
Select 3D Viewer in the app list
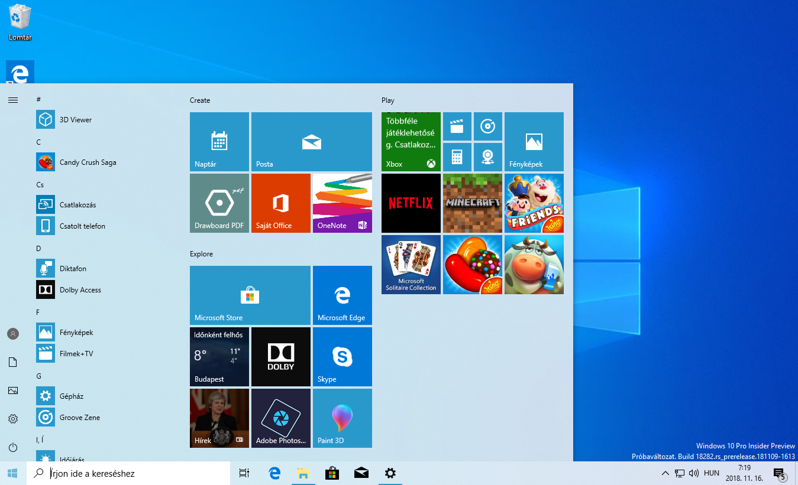pos(76,120)
